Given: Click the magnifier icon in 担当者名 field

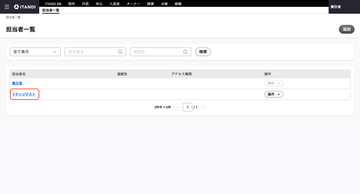Looking at the screenshot, I should (x=120, y=52).
